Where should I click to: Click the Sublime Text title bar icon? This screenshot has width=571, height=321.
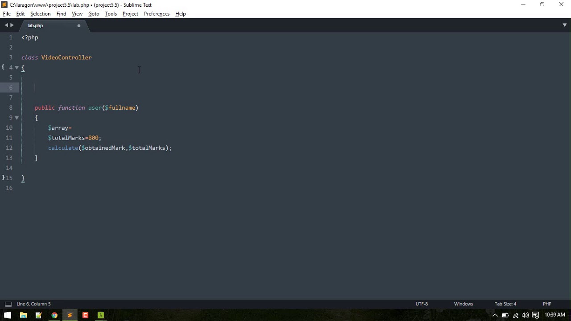tap(4, 4)
